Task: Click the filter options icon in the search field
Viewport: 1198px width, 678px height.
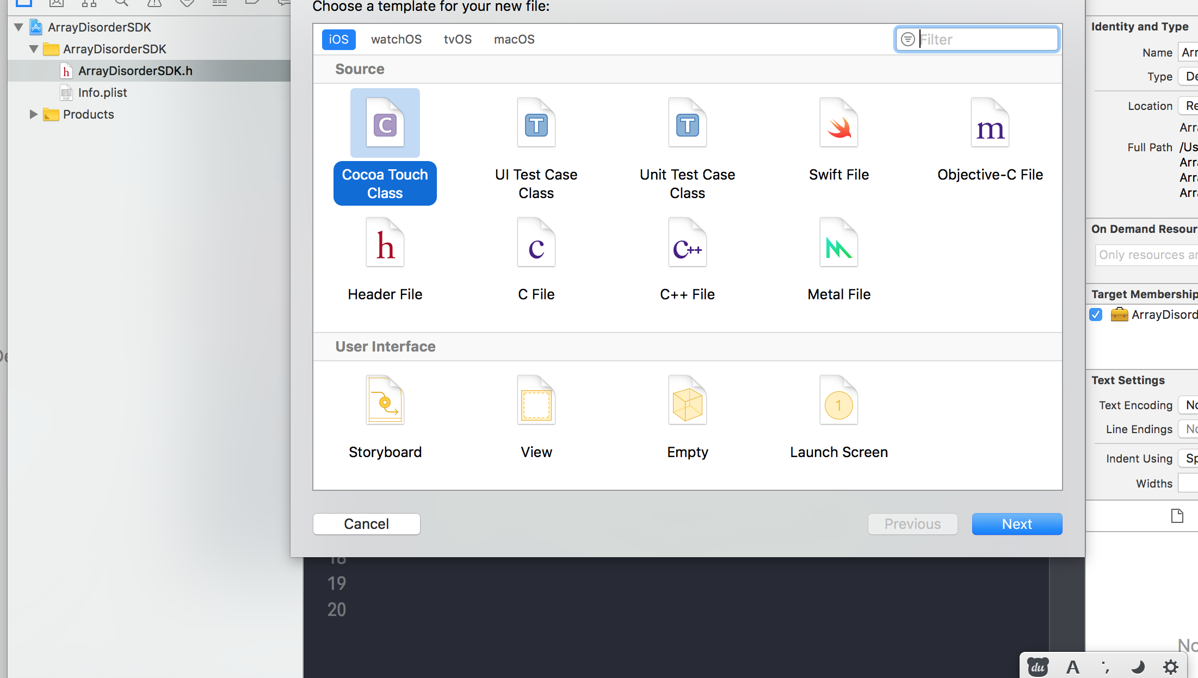Action: click(x=907, y=39)
